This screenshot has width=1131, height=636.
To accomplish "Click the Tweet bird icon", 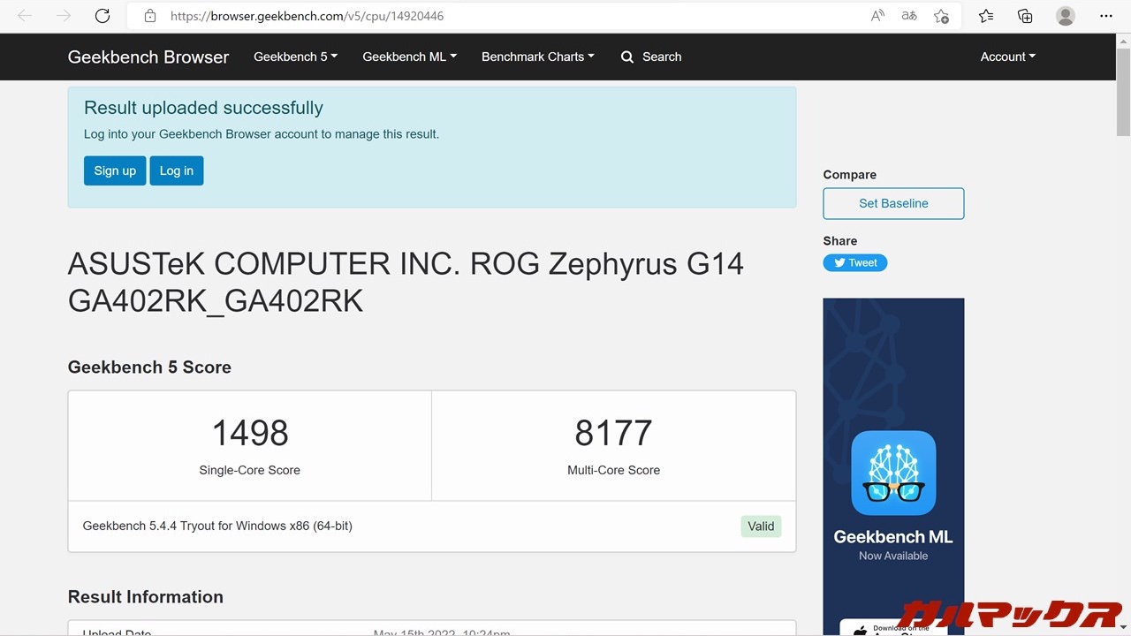I will tap(839, 262).
